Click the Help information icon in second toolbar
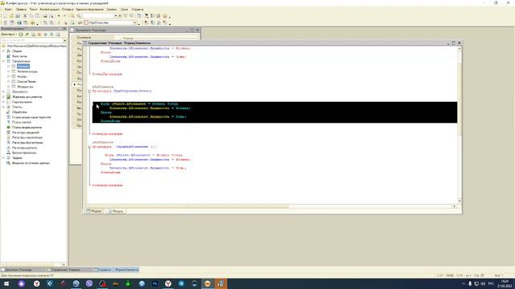This screenshot has height=289, width=515. click(x=19, y=22)
